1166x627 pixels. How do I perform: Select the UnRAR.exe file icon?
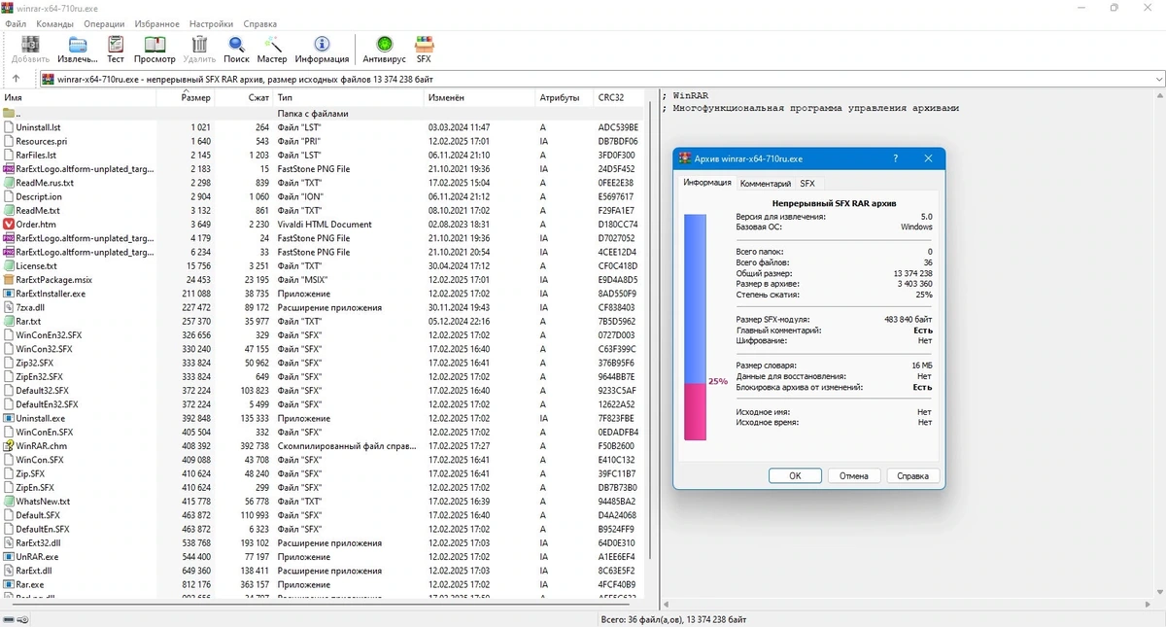[9, 557]
